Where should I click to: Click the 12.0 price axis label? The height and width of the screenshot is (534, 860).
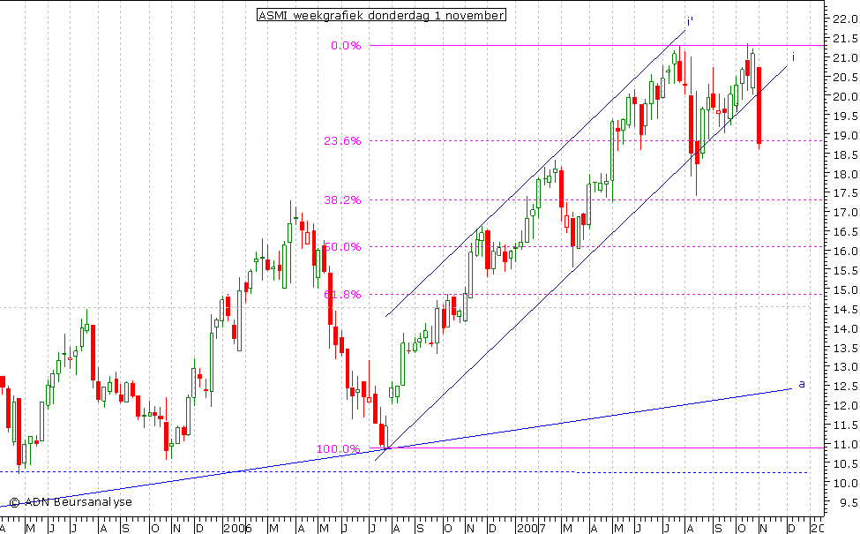point(845,406)
